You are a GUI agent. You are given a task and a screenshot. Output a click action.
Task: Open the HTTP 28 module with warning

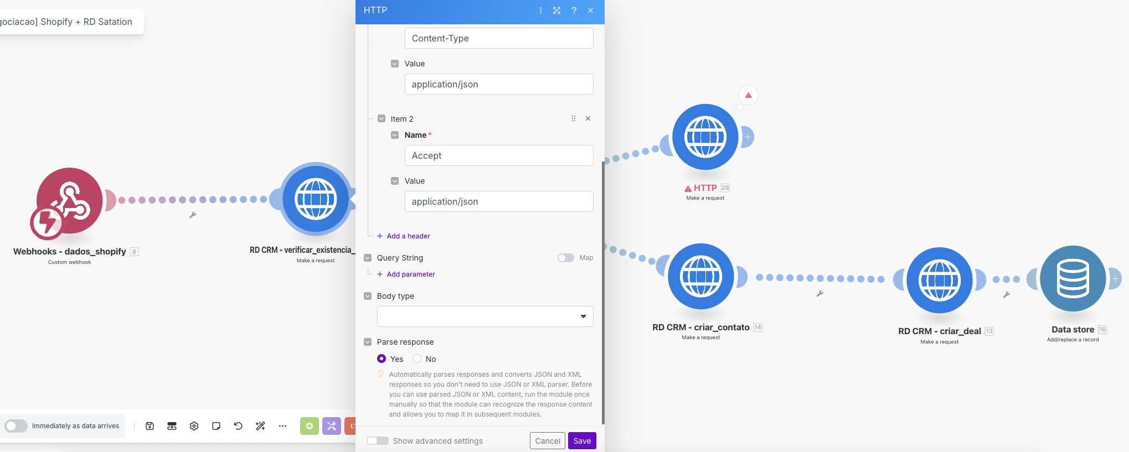705,137
